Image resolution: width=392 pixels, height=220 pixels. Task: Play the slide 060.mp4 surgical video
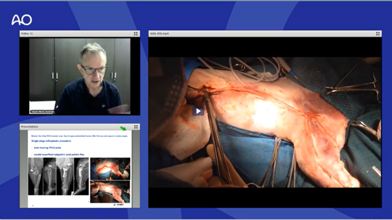click(x=198, y=111)
